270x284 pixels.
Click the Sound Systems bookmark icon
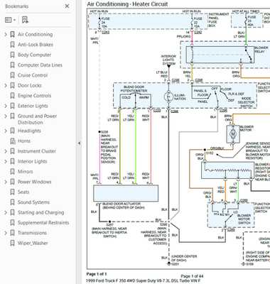coord(12,202)
